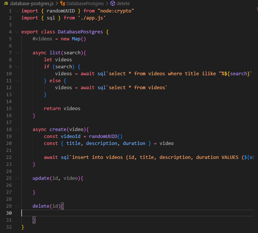Click VALUES keyword on line 22

(230, 157)
